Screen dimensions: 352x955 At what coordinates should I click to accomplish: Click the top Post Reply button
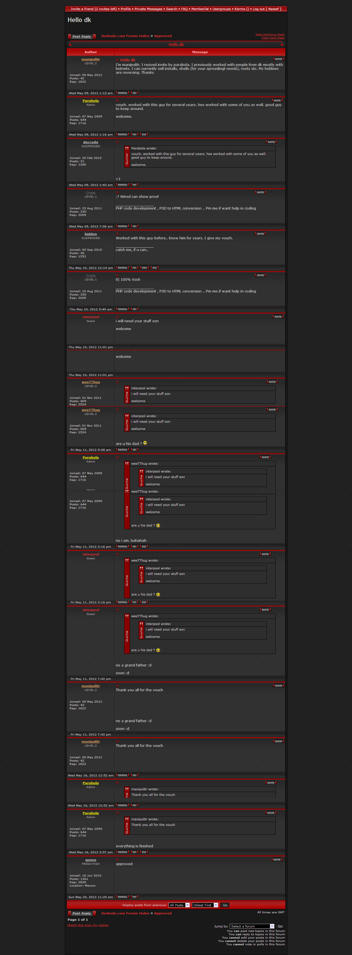coord(82,36)
